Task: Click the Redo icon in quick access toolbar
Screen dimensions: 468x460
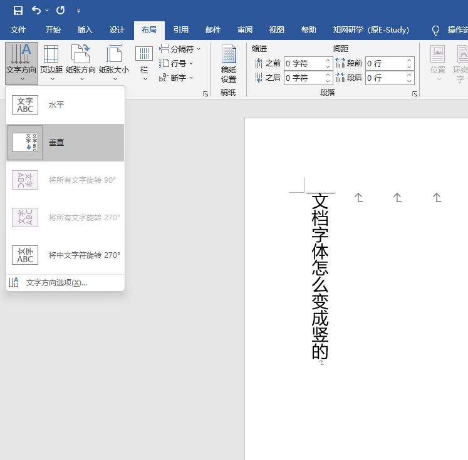Action: click(x=60, y=11)
